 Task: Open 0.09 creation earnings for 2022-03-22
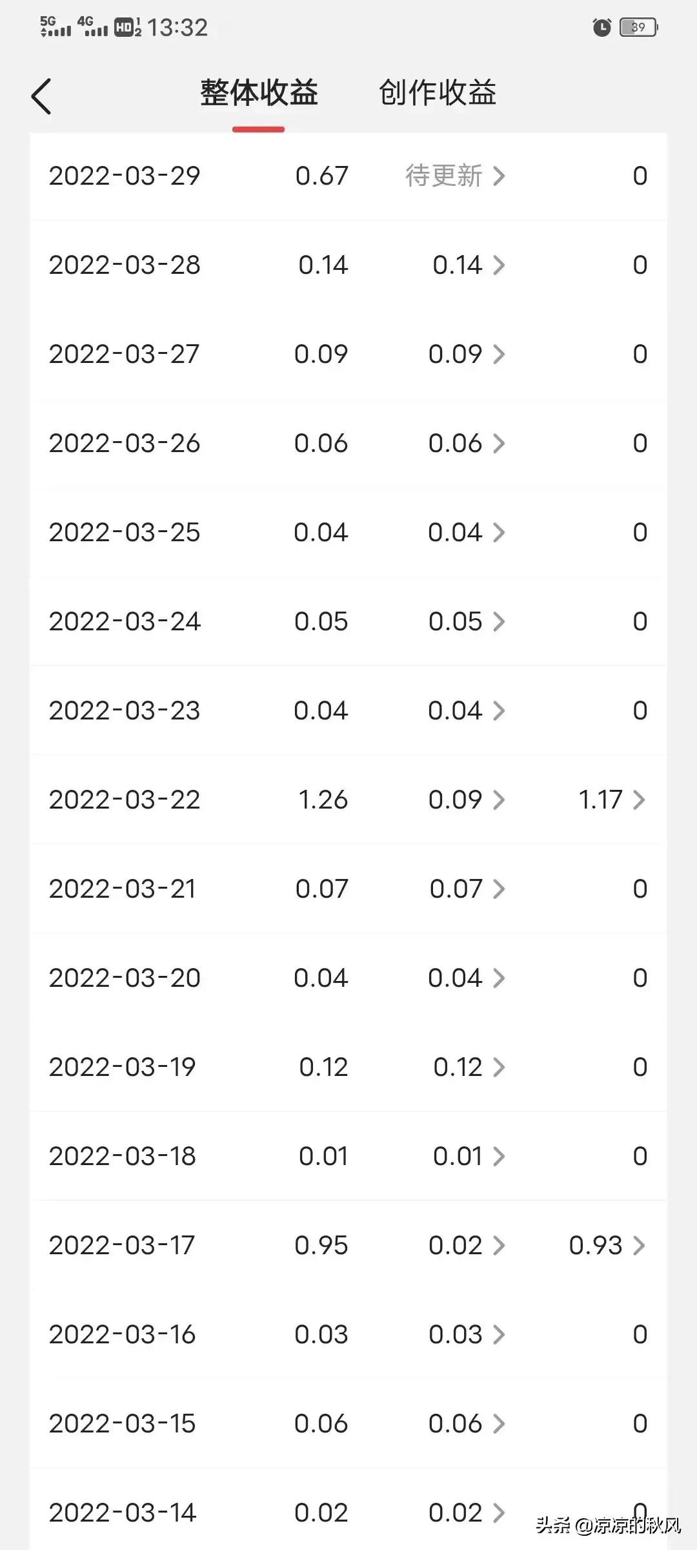pyautogui.click(x=466, y=800)
